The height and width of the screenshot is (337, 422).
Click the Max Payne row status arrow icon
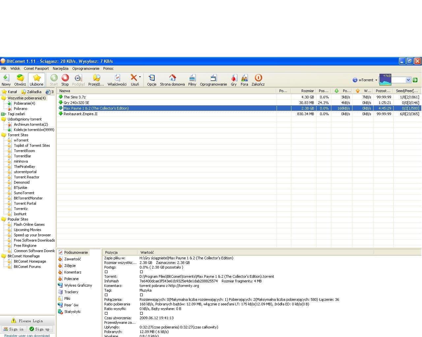pyautogui.click(x=60, y=108)
